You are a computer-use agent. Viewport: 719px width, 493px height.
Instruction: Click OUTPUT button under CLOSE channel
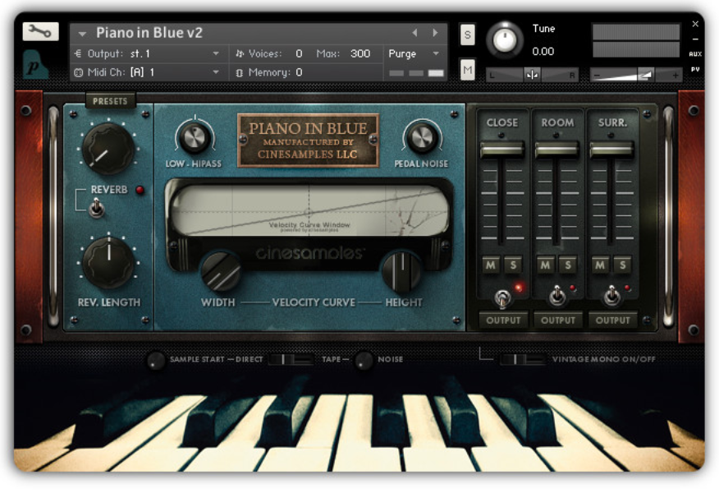click(x=503, y=320)
